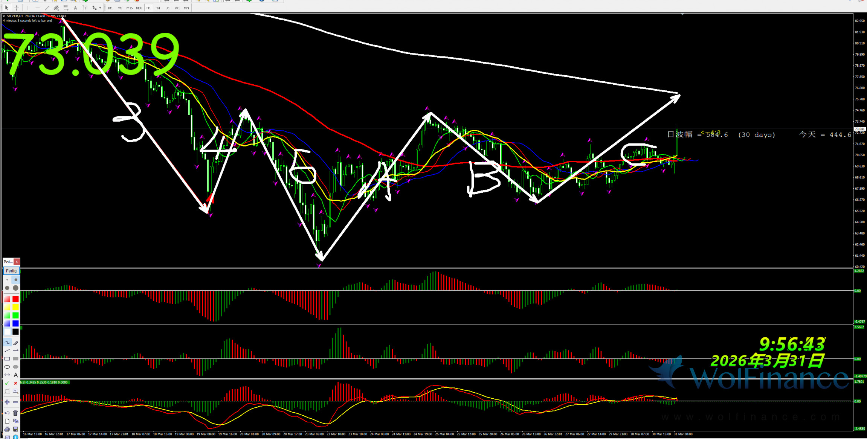Viewport: 867px width, 439px height.
Task: Click the trash delete icon
Action: point(15,413)
